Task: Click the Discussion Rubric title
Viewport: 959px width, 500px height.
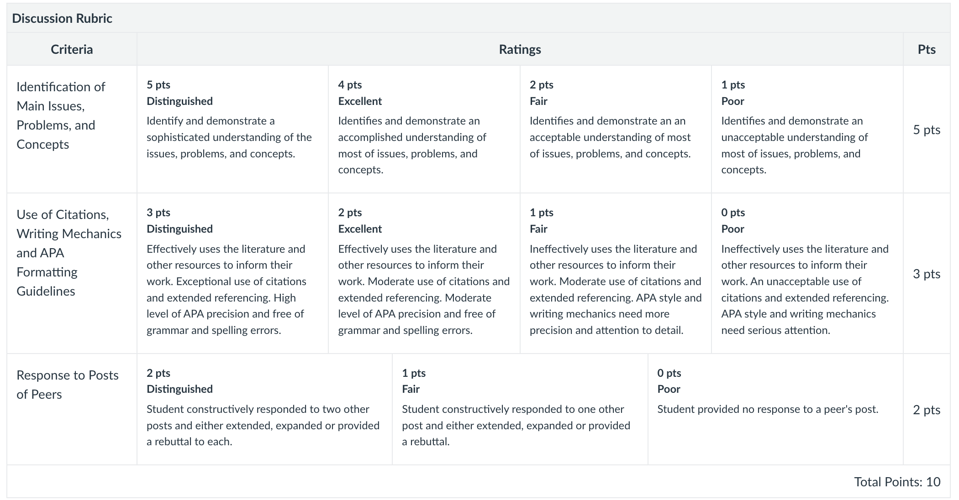Action: (62, 18)
